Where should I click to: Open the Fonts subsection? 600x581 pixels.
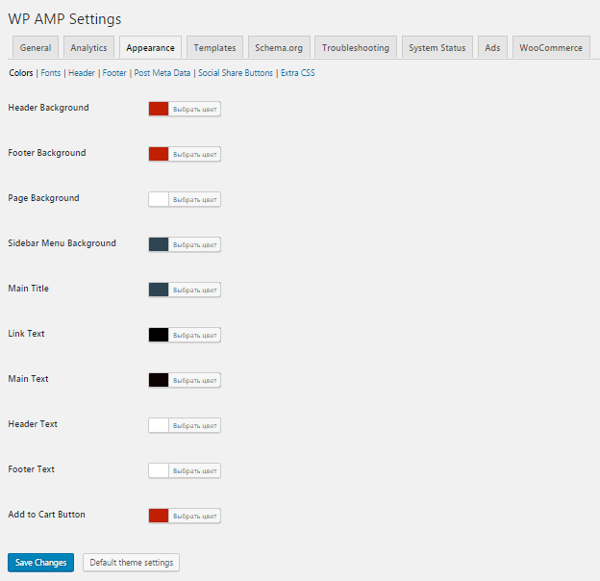coord(51,73)
